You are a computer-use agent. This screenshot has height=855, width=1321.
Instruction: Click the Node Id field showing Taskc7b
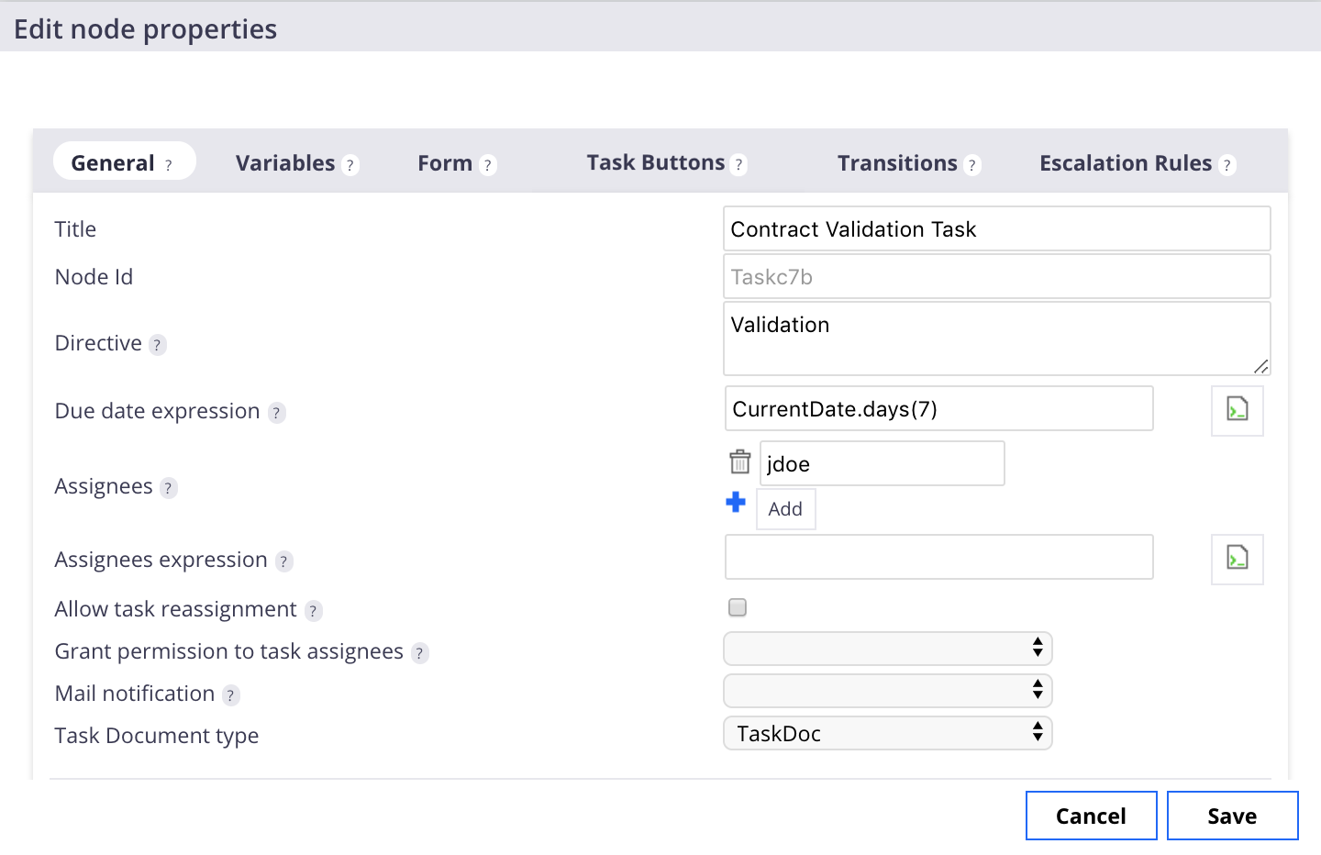tap(997, 276)
